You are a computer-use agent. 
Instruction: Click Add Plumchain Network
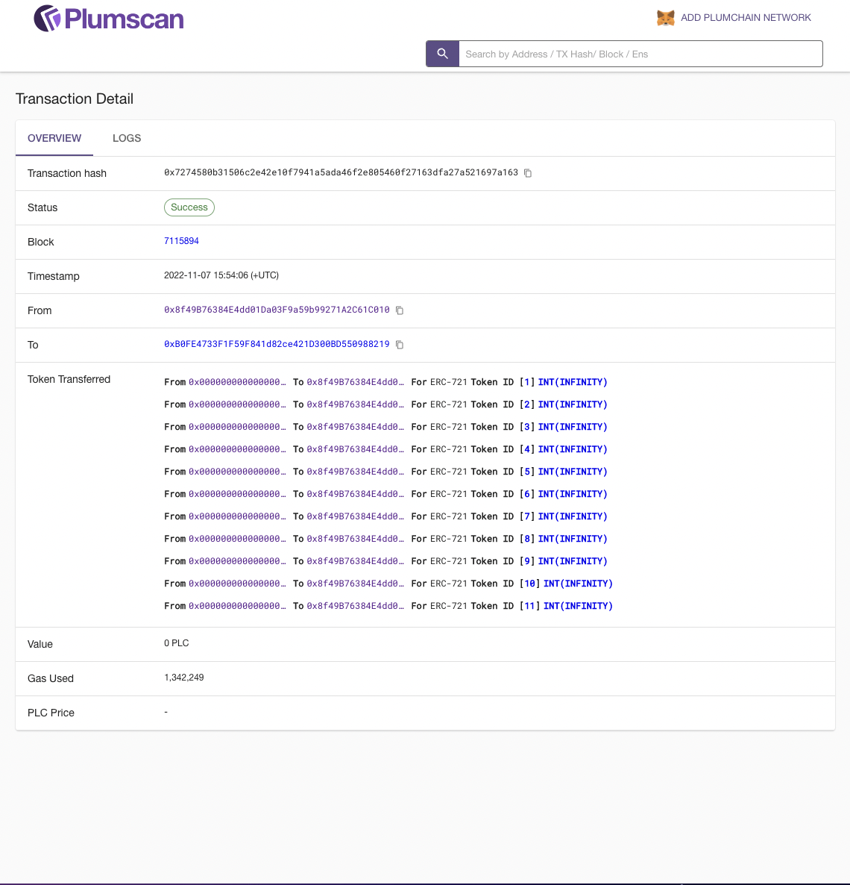[x=745, y=18]
